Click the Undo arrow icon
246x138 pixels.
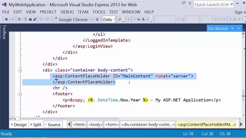tap(41, 20)
